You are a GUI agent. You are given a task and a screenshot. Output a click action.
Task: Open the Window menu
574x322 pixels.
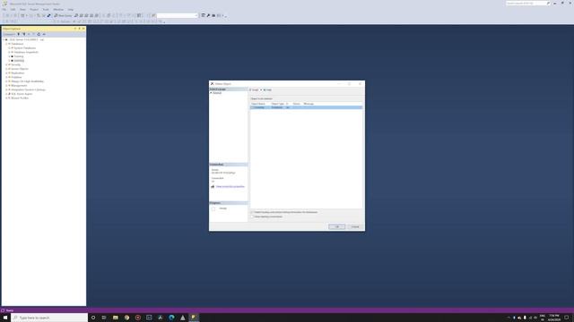coord(58,10)
